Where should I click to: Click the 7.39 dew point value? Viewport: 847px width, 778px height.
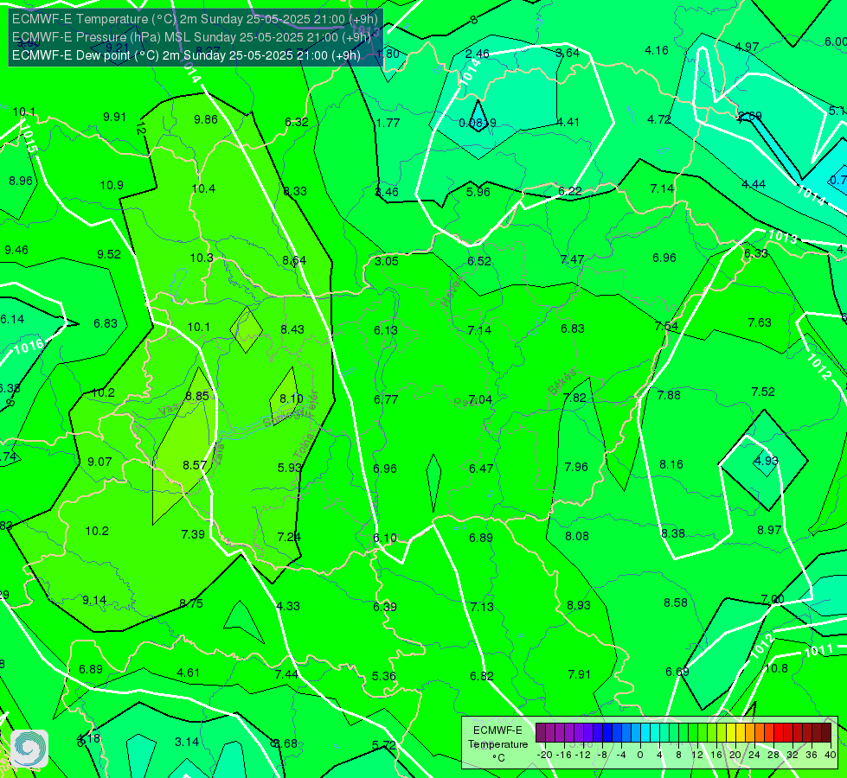pyautogui.click(x=193, y=534)
